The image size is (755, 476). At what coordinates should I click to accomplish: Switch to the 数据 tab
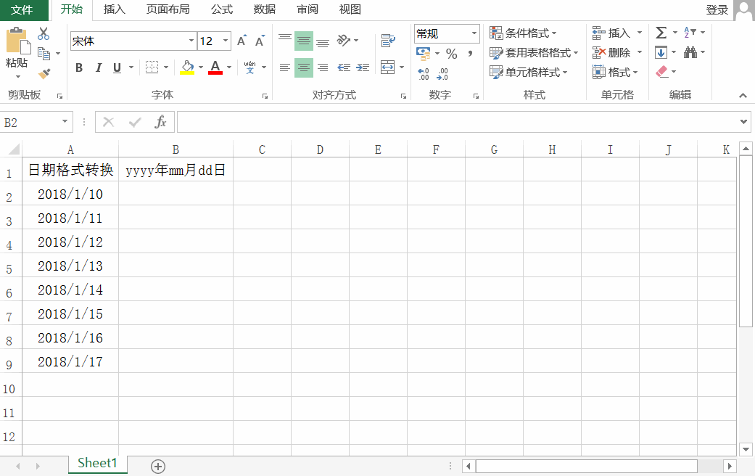tap(265, 9)
